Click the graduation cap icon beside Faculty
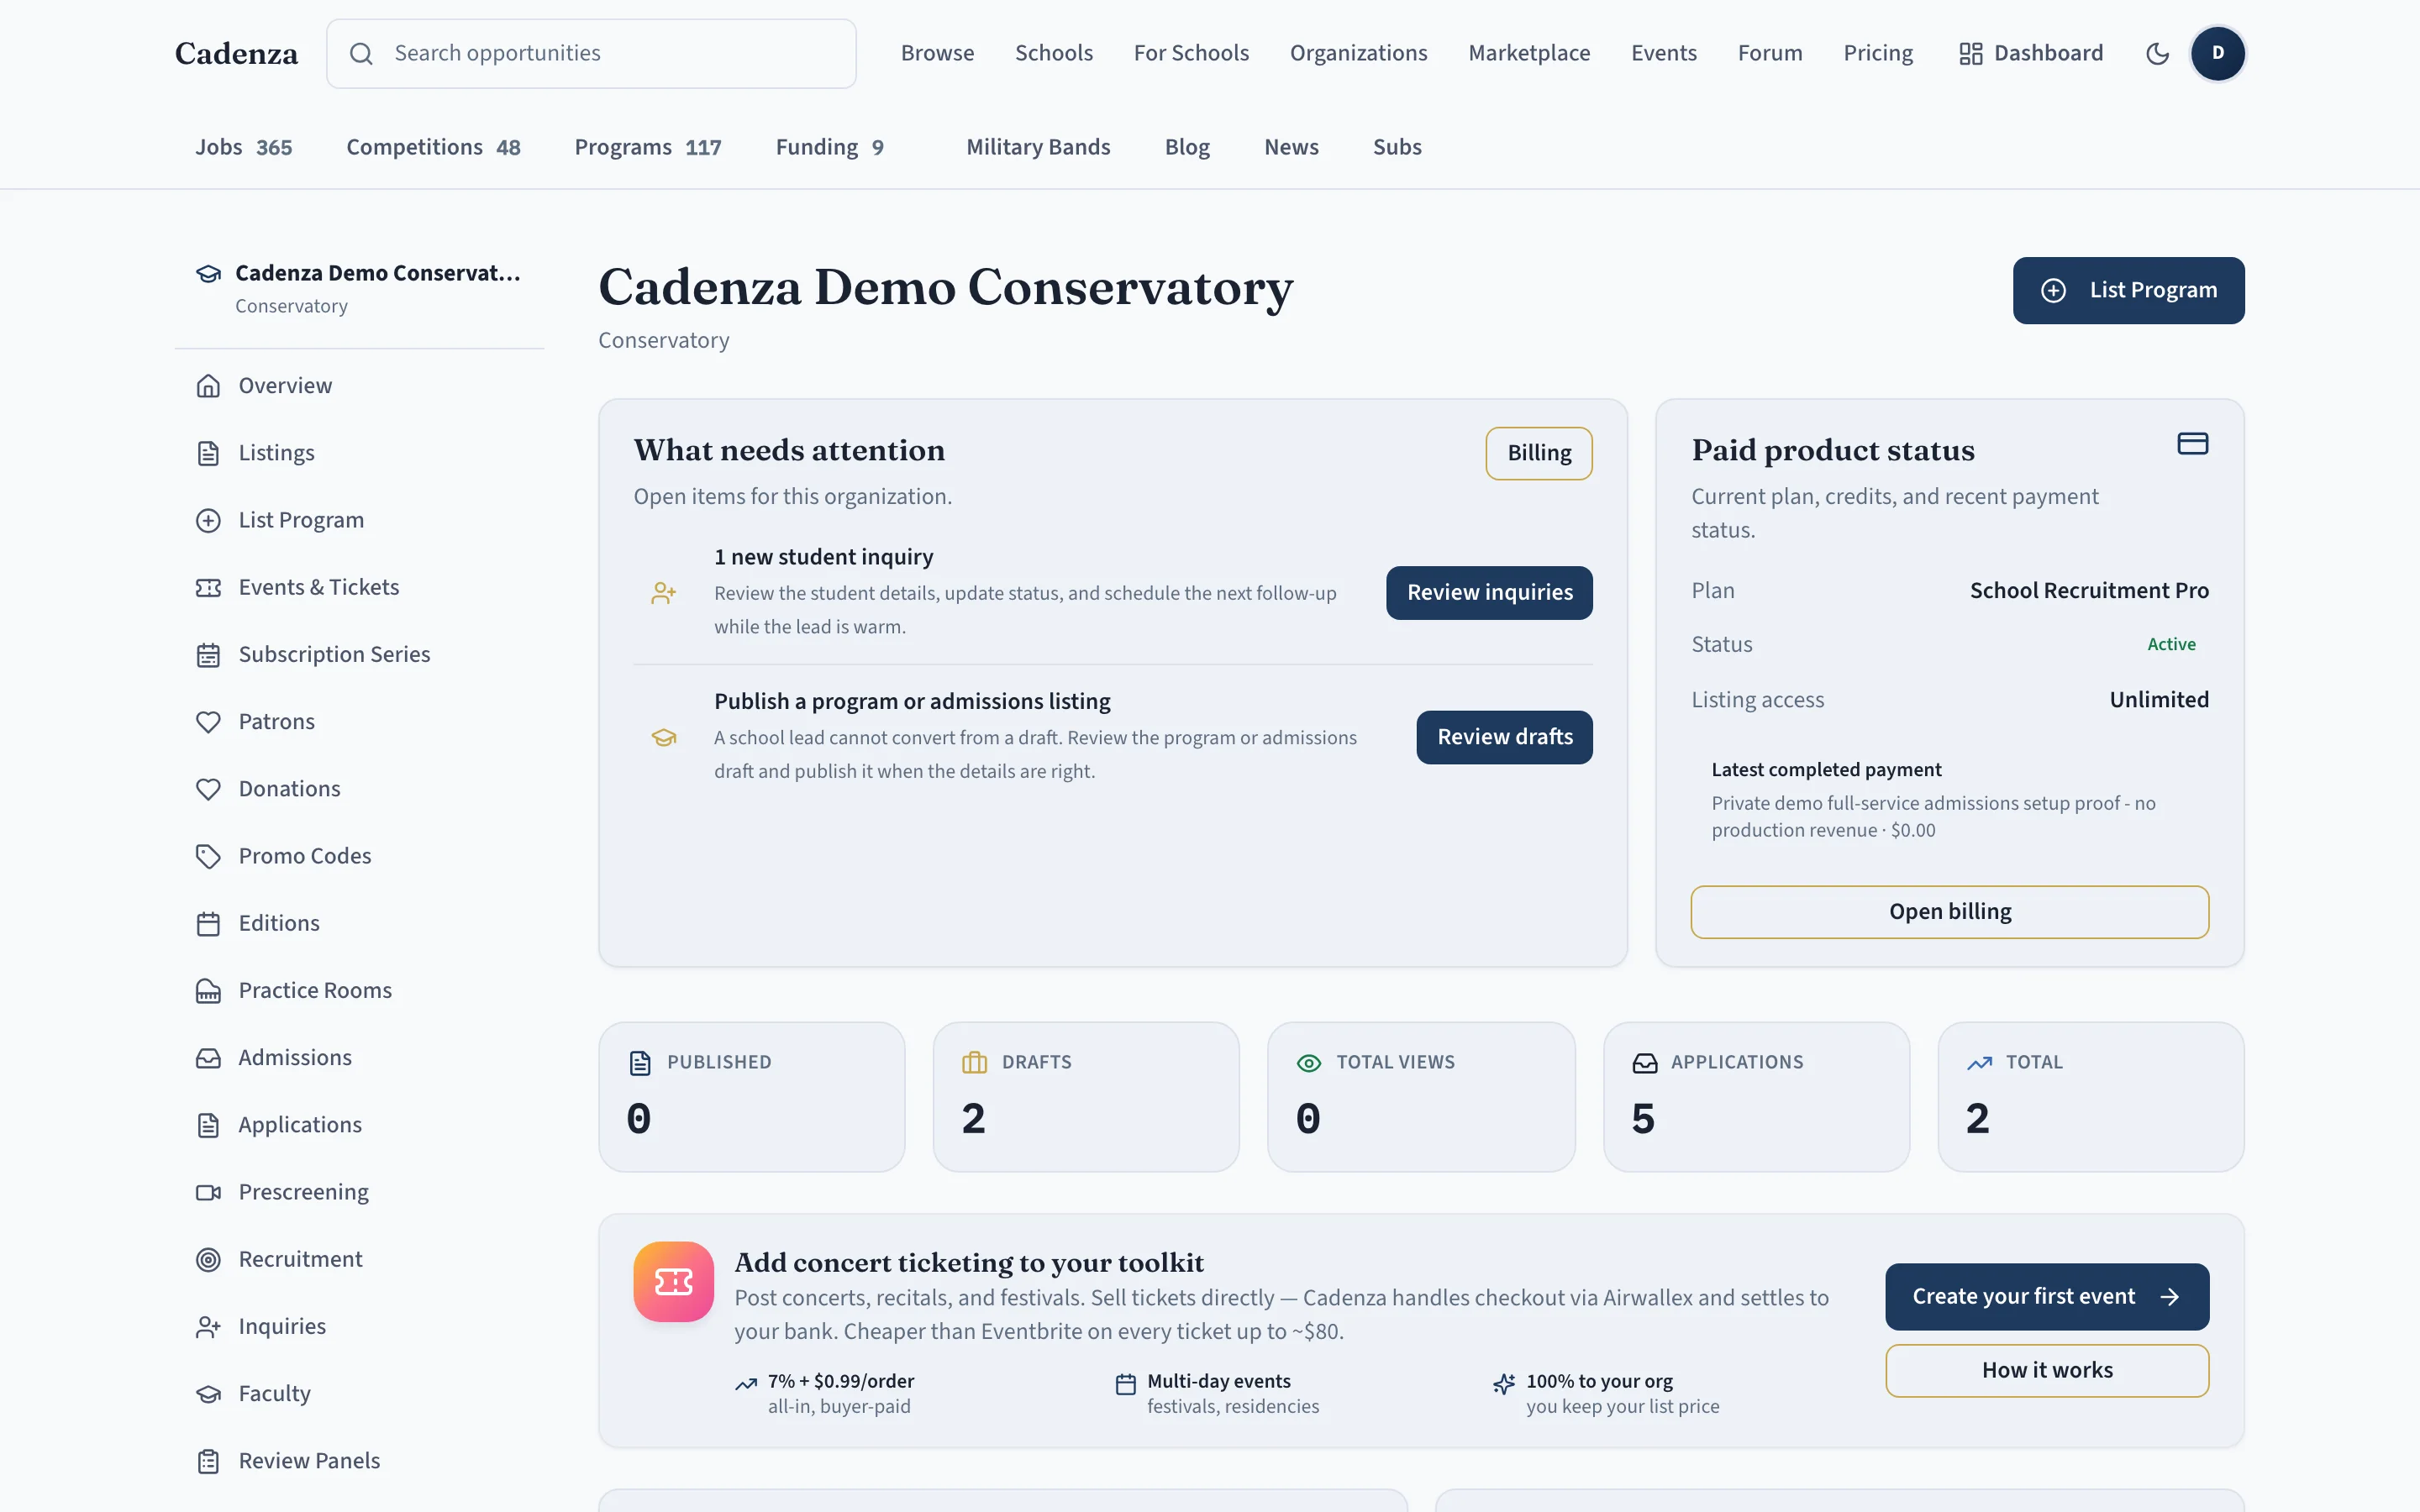Screen dimensions: 2420x1512 208,1394
